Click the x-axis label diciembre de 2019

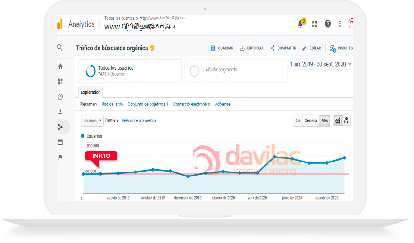point(188,198)
